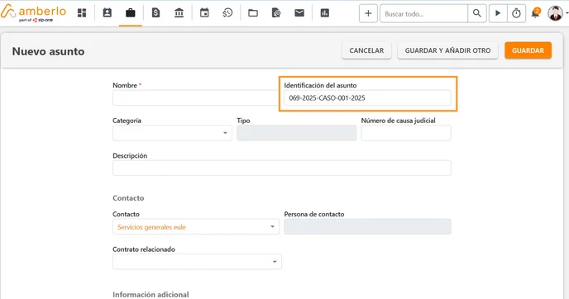Click the Nombre input field
This screenshot has height=299, width=569.
coord(196,97)
